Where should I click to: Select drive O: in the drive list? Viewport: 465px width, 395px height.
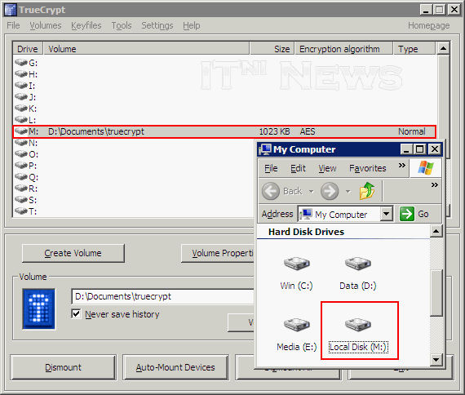tap(26, 154)
